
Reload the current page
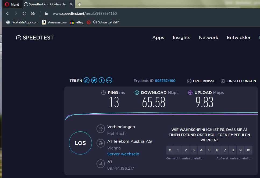click(x=24, y=13)
